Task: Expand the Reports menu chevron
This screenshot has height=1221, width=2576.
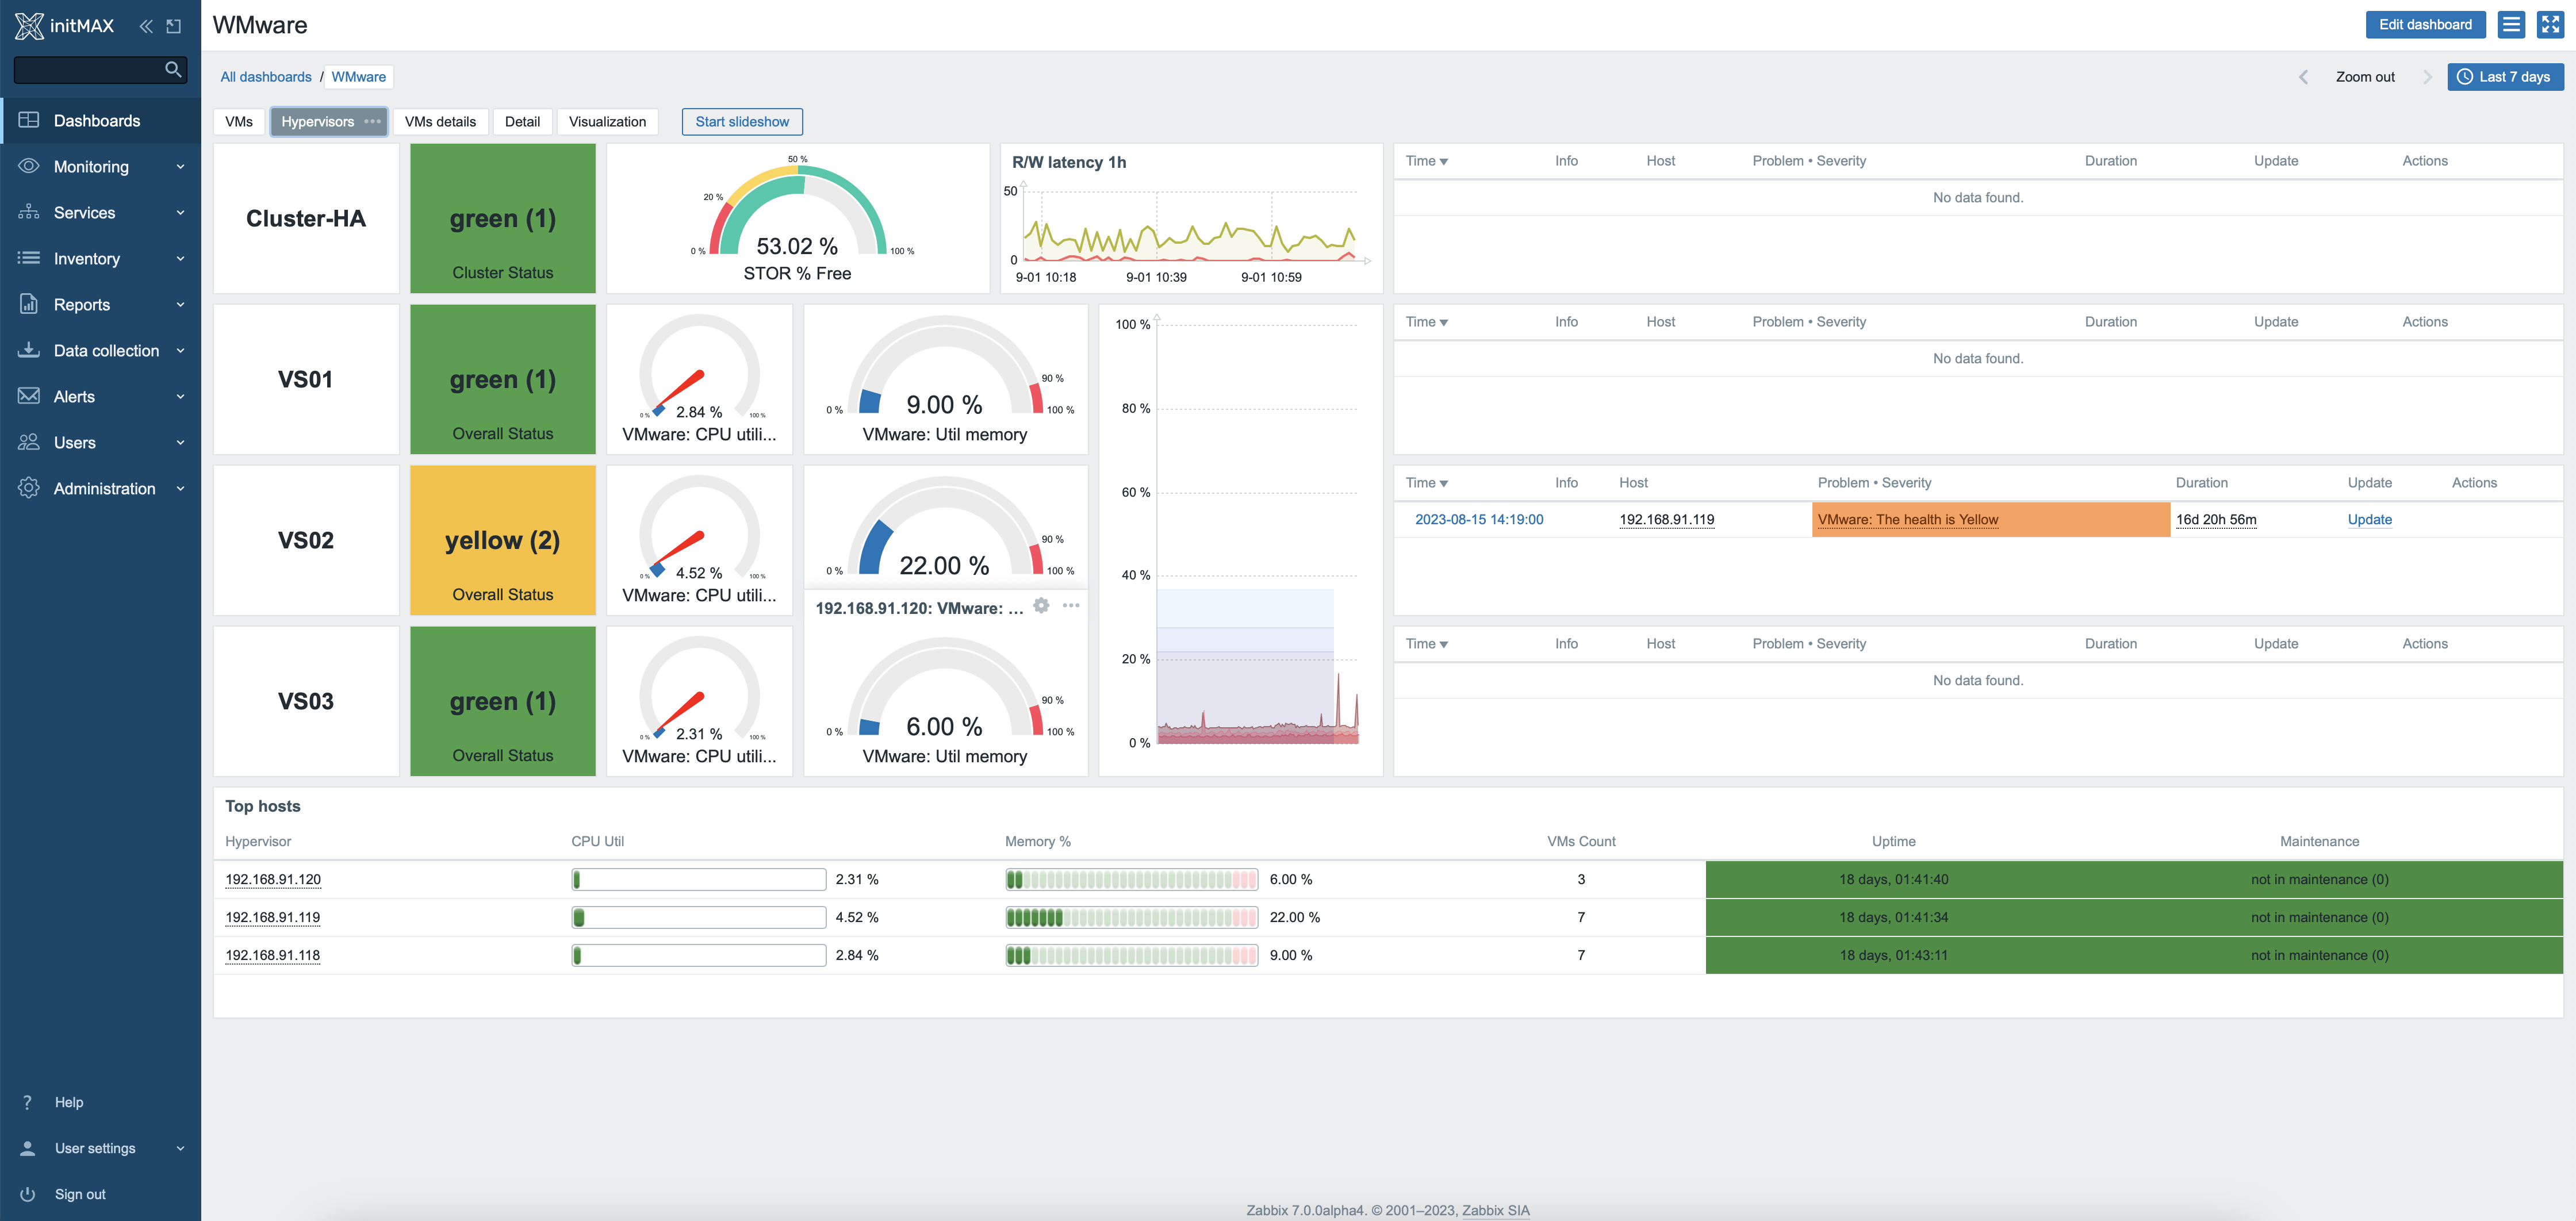Action: click(x=180, y=304)
